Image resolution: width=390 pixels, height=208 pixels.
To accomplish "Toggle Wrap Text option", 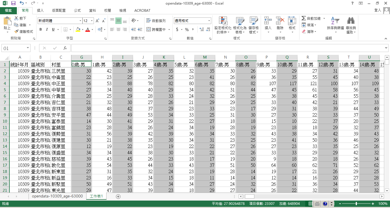I will [x=156, y=21].
